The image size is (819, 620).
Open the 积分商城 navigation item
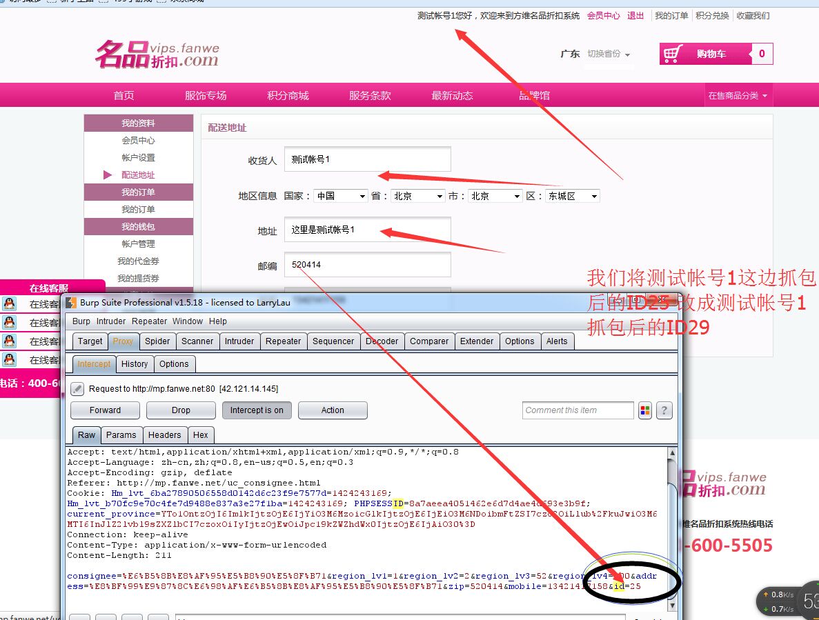pos(288,95)
